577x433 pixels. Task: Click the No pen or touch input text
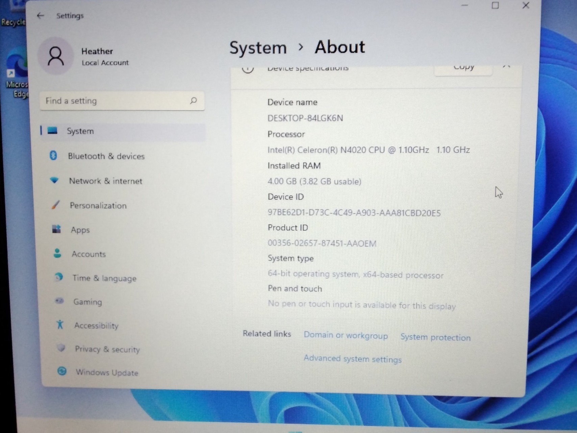pos(362,305)
